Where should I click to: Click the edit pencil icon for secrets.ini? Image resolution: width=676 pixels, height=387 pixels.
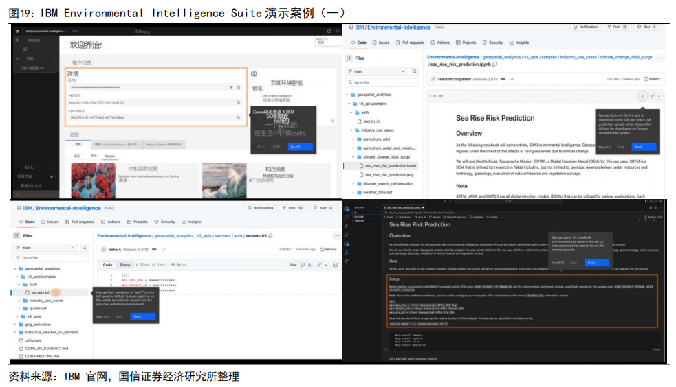click(x=319, y=265)
